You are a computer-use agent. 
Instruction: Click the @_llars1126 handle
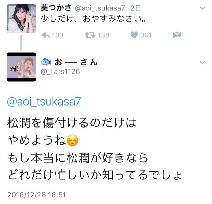click(60, 72)
